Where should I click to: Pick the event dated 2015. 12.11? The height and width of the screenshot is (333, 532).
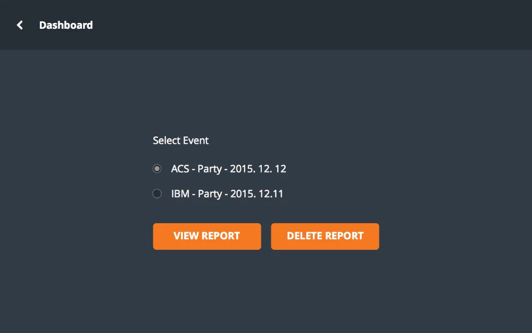coord(227,194)
